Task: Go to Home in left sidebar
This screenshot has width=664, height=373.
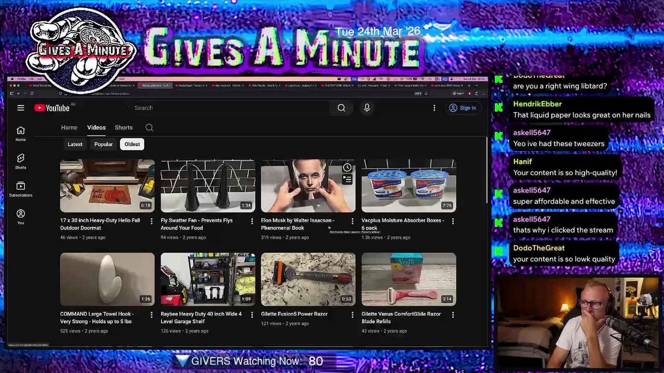Action: tap(21, 134)
